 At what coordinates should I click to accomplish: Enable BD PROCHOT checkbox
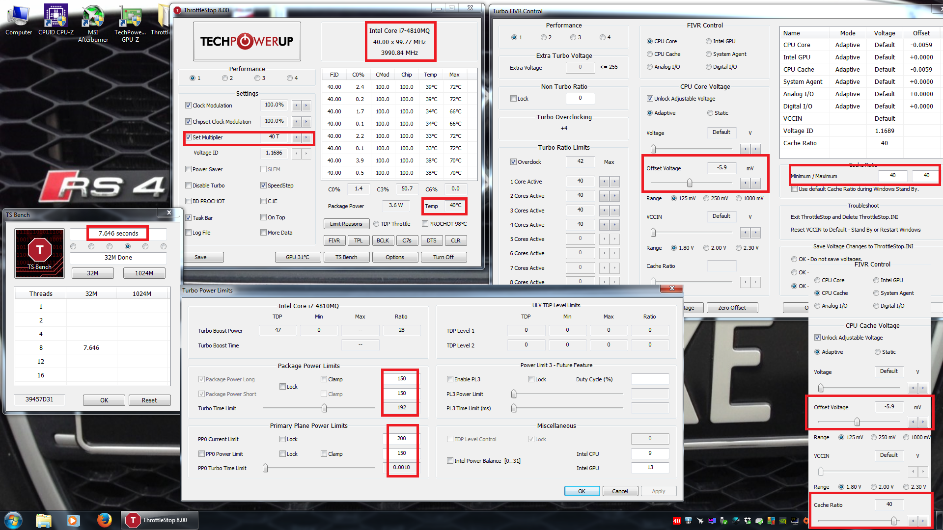(x=188, y=201)
